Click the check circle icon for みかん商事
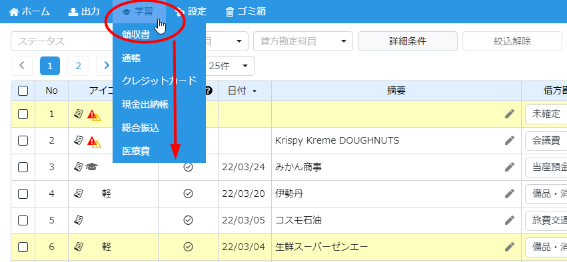The height and width of the screenshot is (262, 567). point(188,167)
